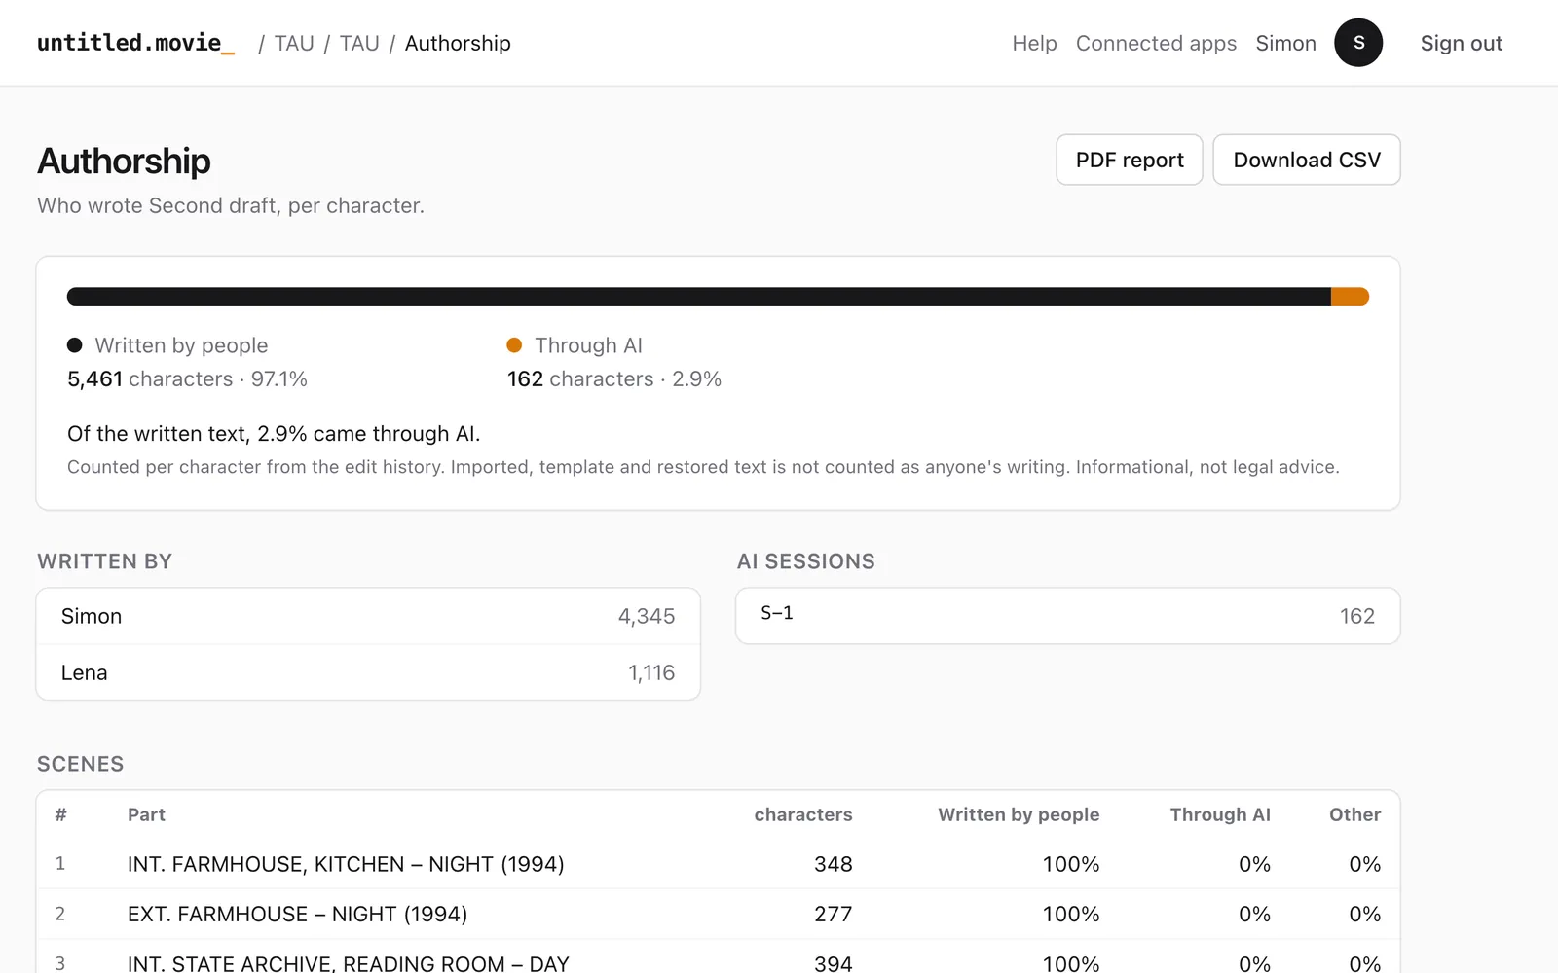The height and width of the screenshot is (973, 1558).
Task: Select the Authorship breadcrumb
Action: point(458,43)
